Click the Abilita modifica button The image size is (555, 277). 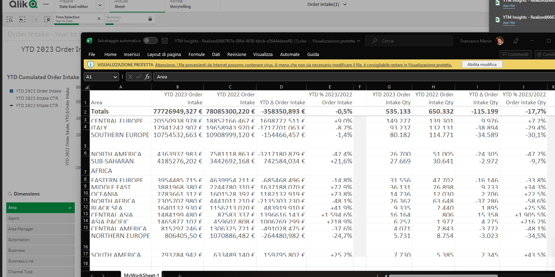[x=482, y=65]
